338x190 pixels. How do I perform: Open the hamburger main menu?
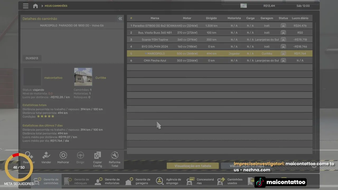coord(26,6)
